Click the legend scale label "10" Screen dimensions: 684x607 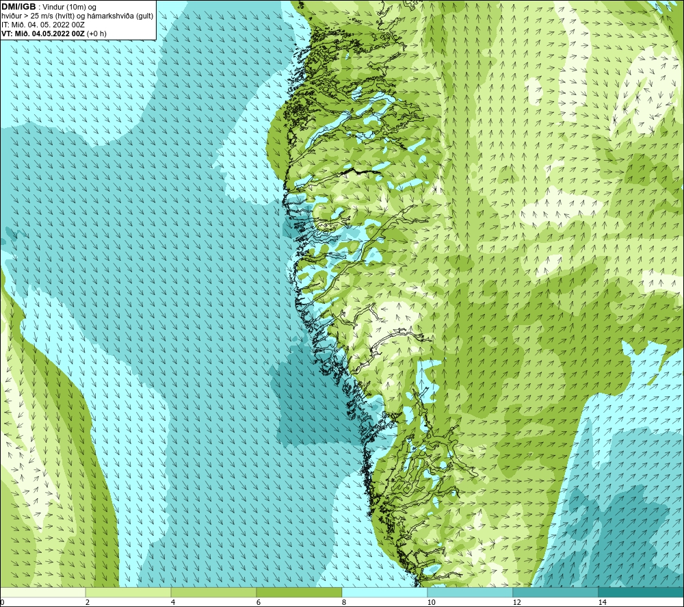(431, 602)
